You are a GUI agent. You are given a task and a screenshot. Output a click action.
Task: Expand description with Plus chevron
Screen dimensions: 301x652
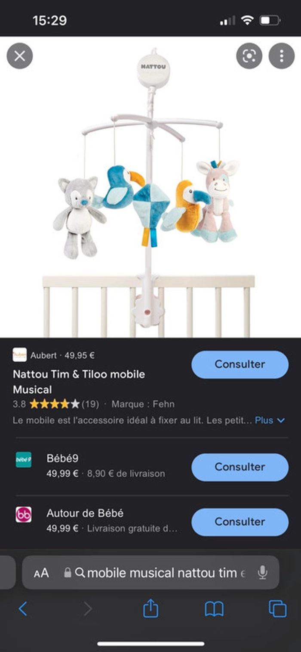[270, 420]
